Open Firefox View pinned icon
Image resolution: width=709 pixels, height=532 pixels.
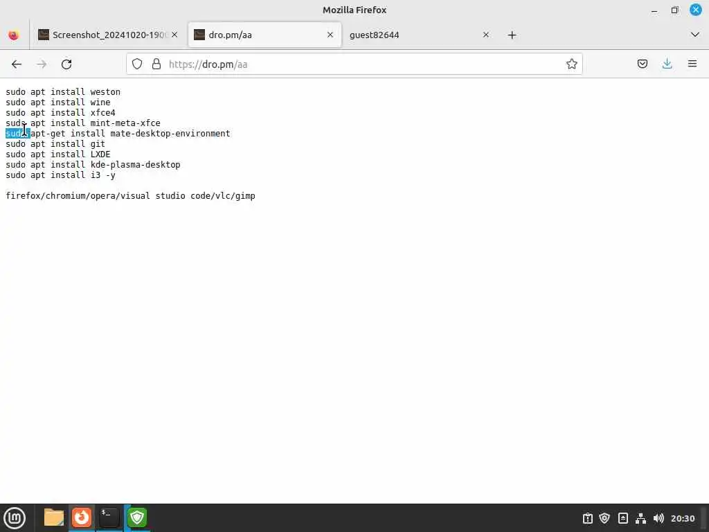[14, 35]
